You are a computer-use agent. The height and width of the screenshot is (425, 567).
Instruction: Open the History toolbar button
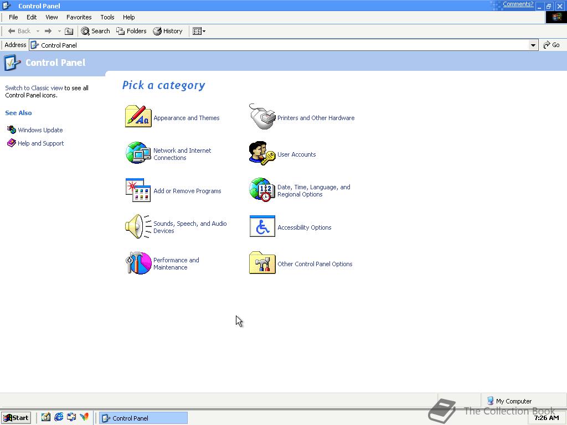click(x=168, y=31)
